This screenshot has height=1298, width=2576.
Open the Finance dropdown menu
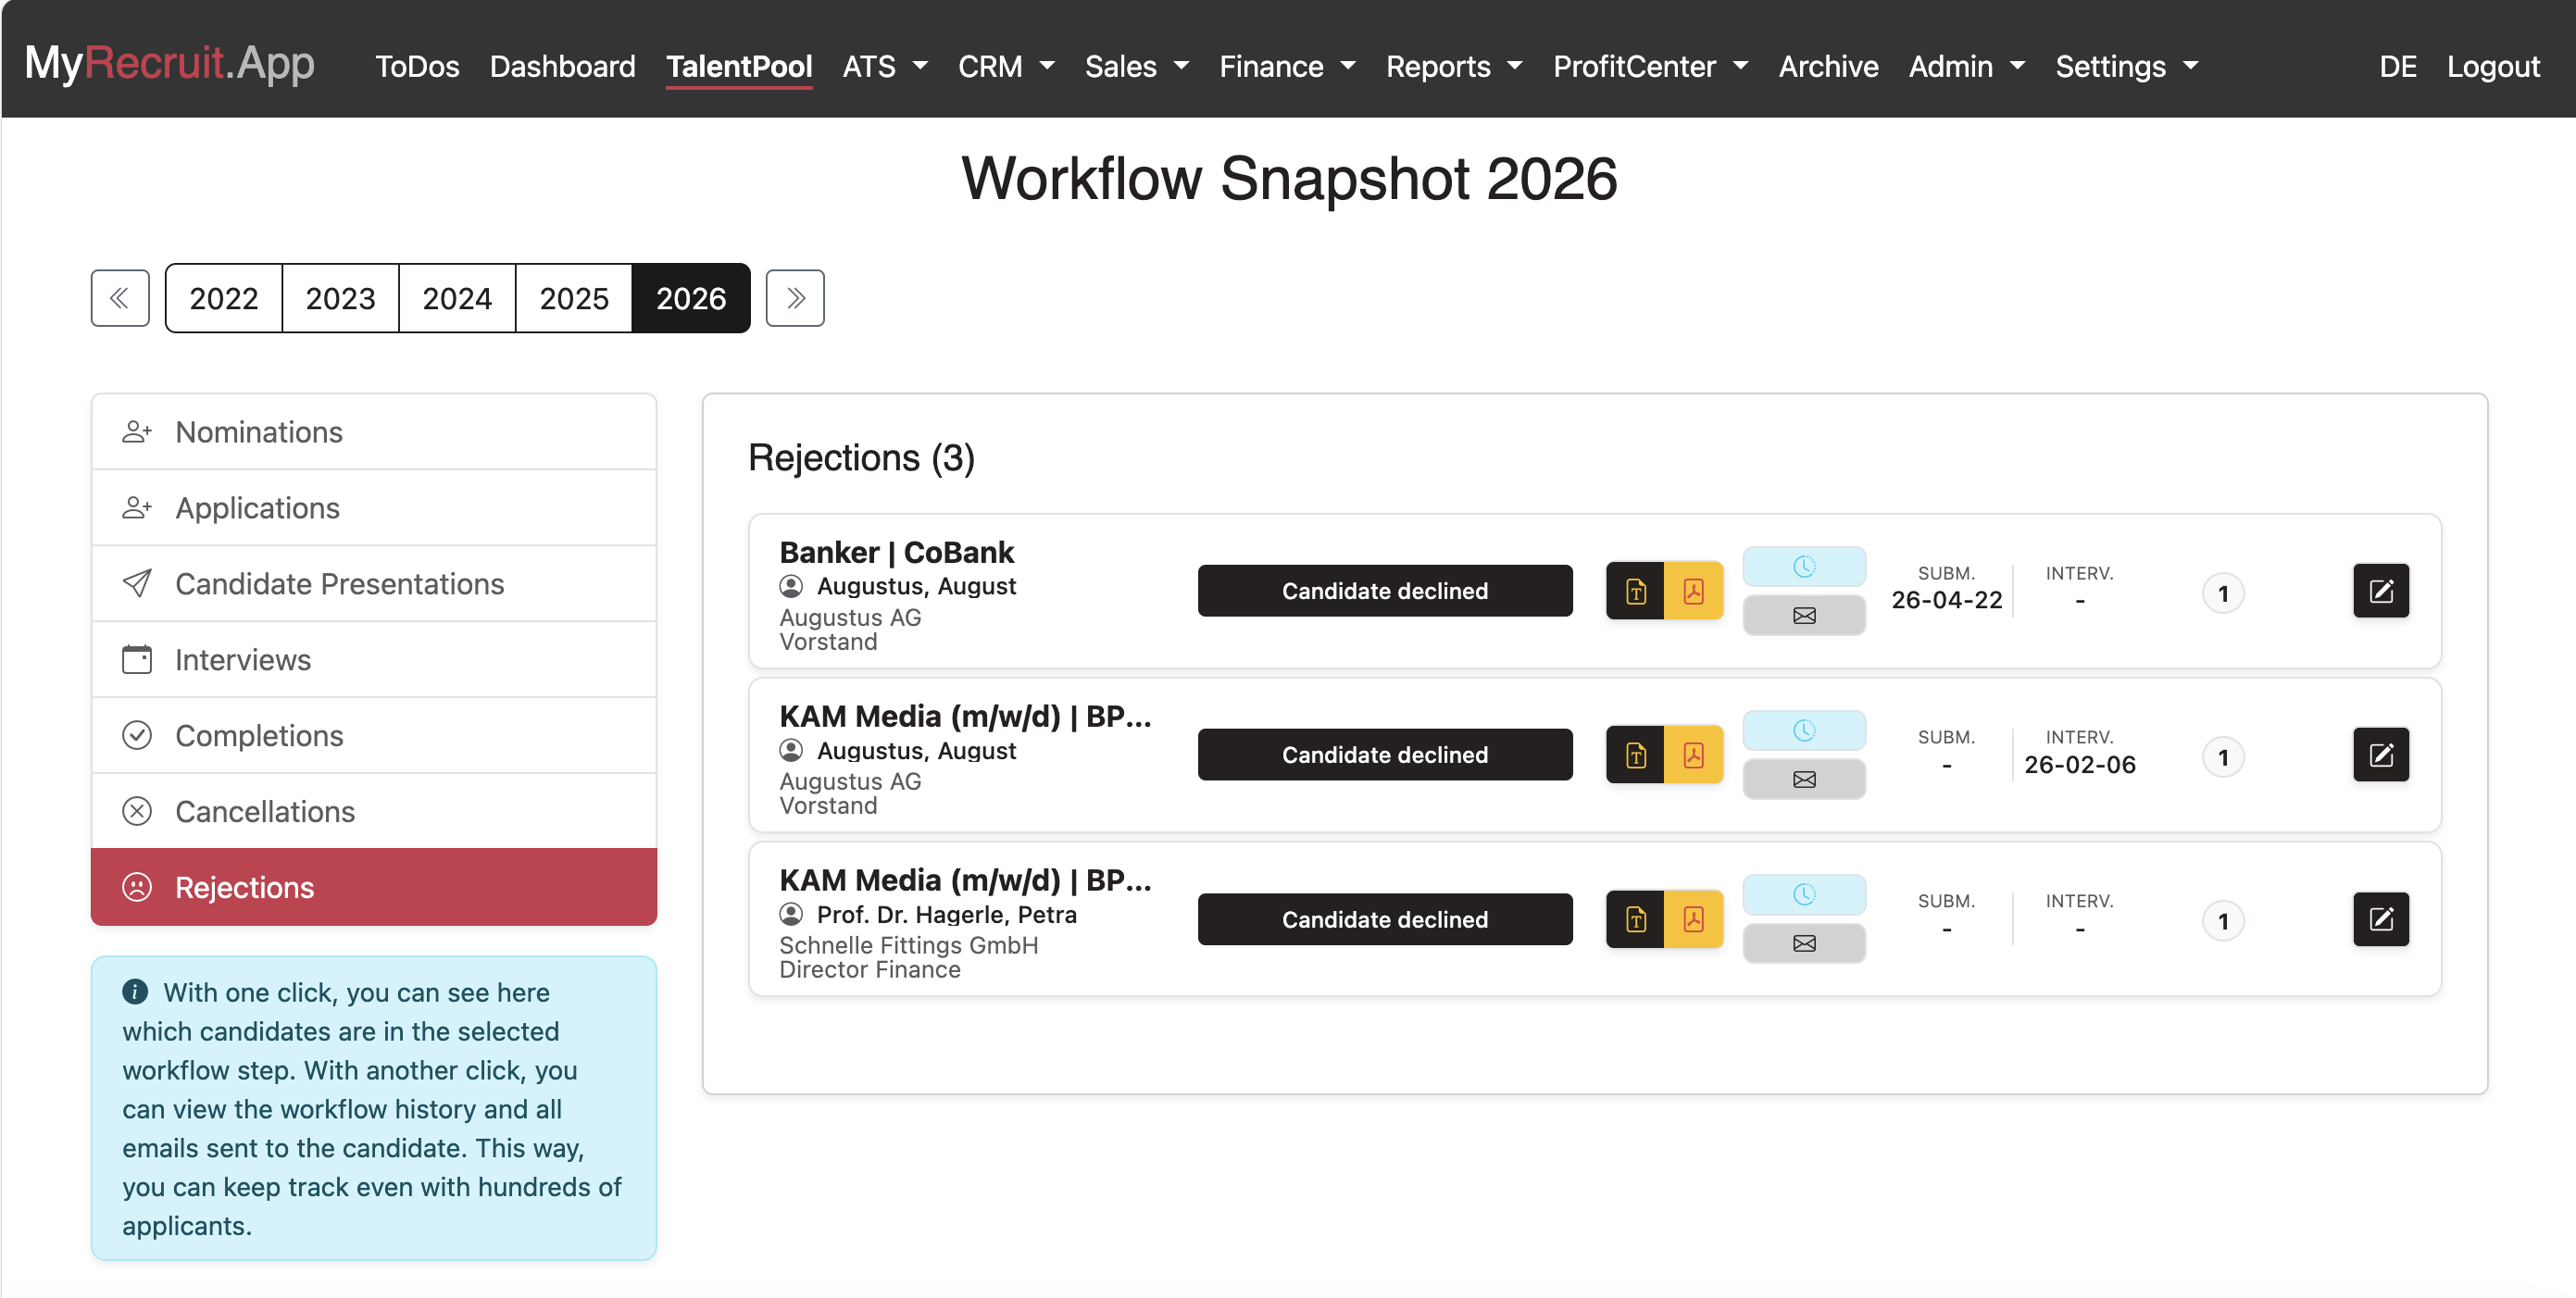pyautogui.click(x=1287, y=66)
